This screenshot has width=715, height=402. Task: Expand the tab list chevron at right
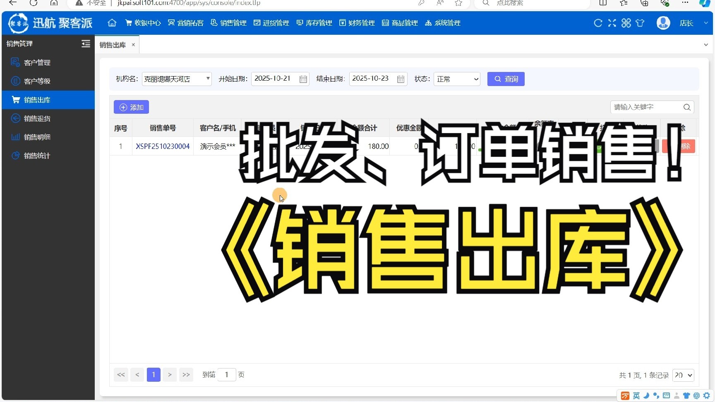point(706,45)
